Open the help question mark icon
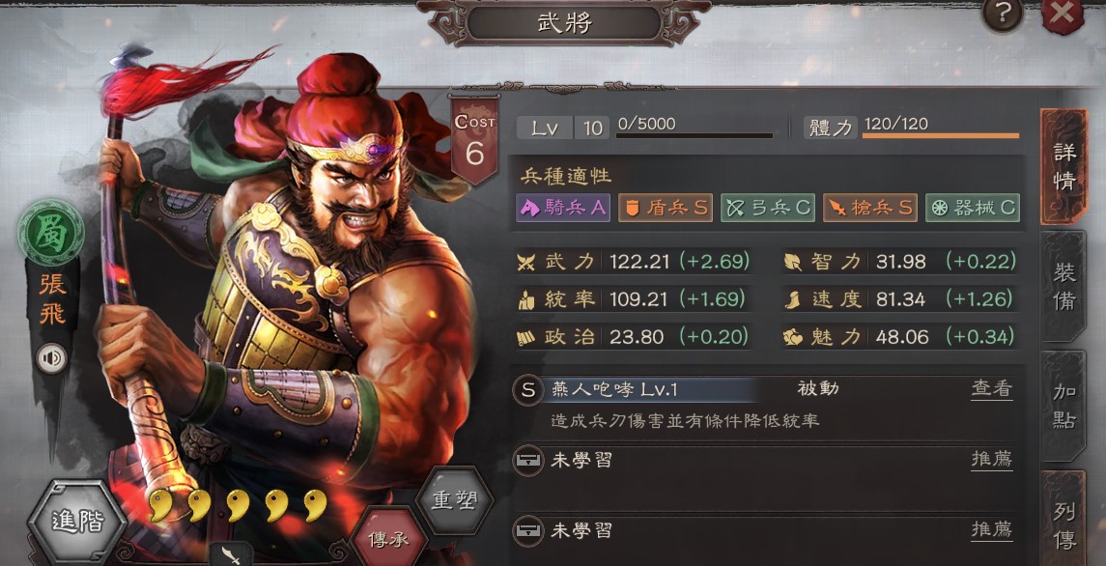 tap(1004, 13)
